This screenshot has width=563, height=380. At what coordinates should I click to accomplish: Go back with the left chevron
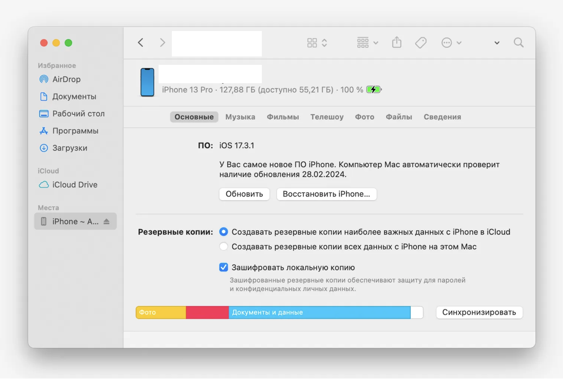141,43
